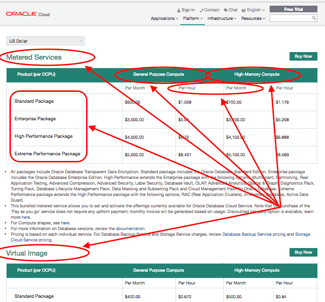Click High-Memory Compute header in Virtual Image table

[x=257, y=270]
